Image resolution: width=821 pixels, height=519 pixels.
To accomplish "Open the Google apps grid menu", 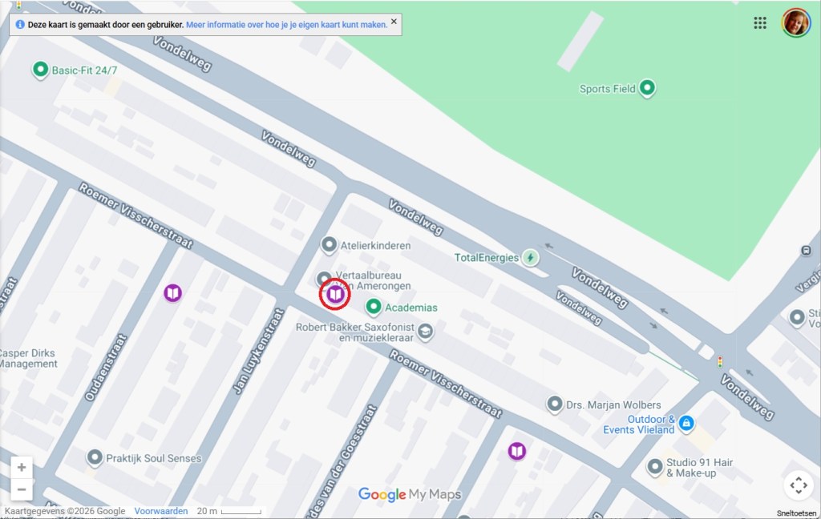I will 760,22.
